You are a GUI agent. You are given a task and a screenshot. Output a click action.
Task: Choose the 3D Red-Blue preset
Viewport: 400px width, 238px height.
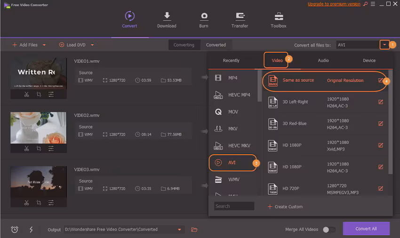pos(325,124)
